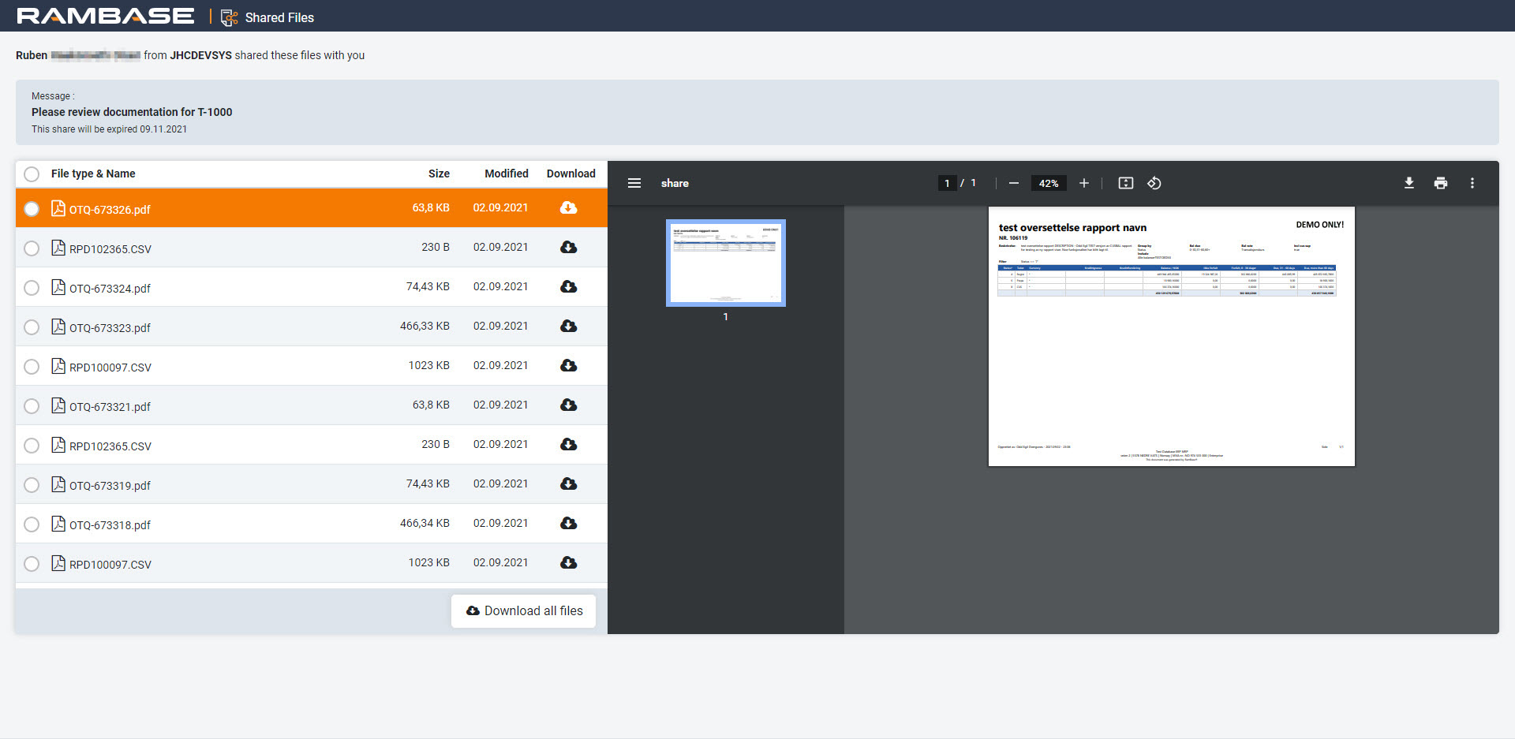This screenshot has width=1515, height=739.
Task: Zoom out in the PDF viewer
Action: point(1014,183)
